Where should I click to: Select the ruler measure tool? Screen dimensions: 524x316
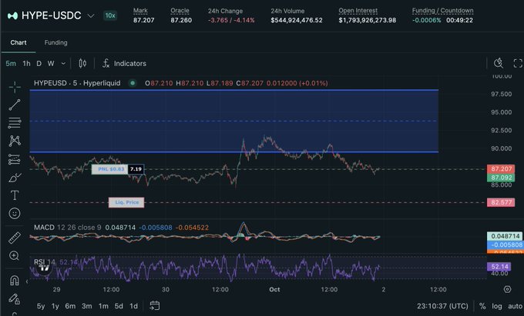pos(15,238)
